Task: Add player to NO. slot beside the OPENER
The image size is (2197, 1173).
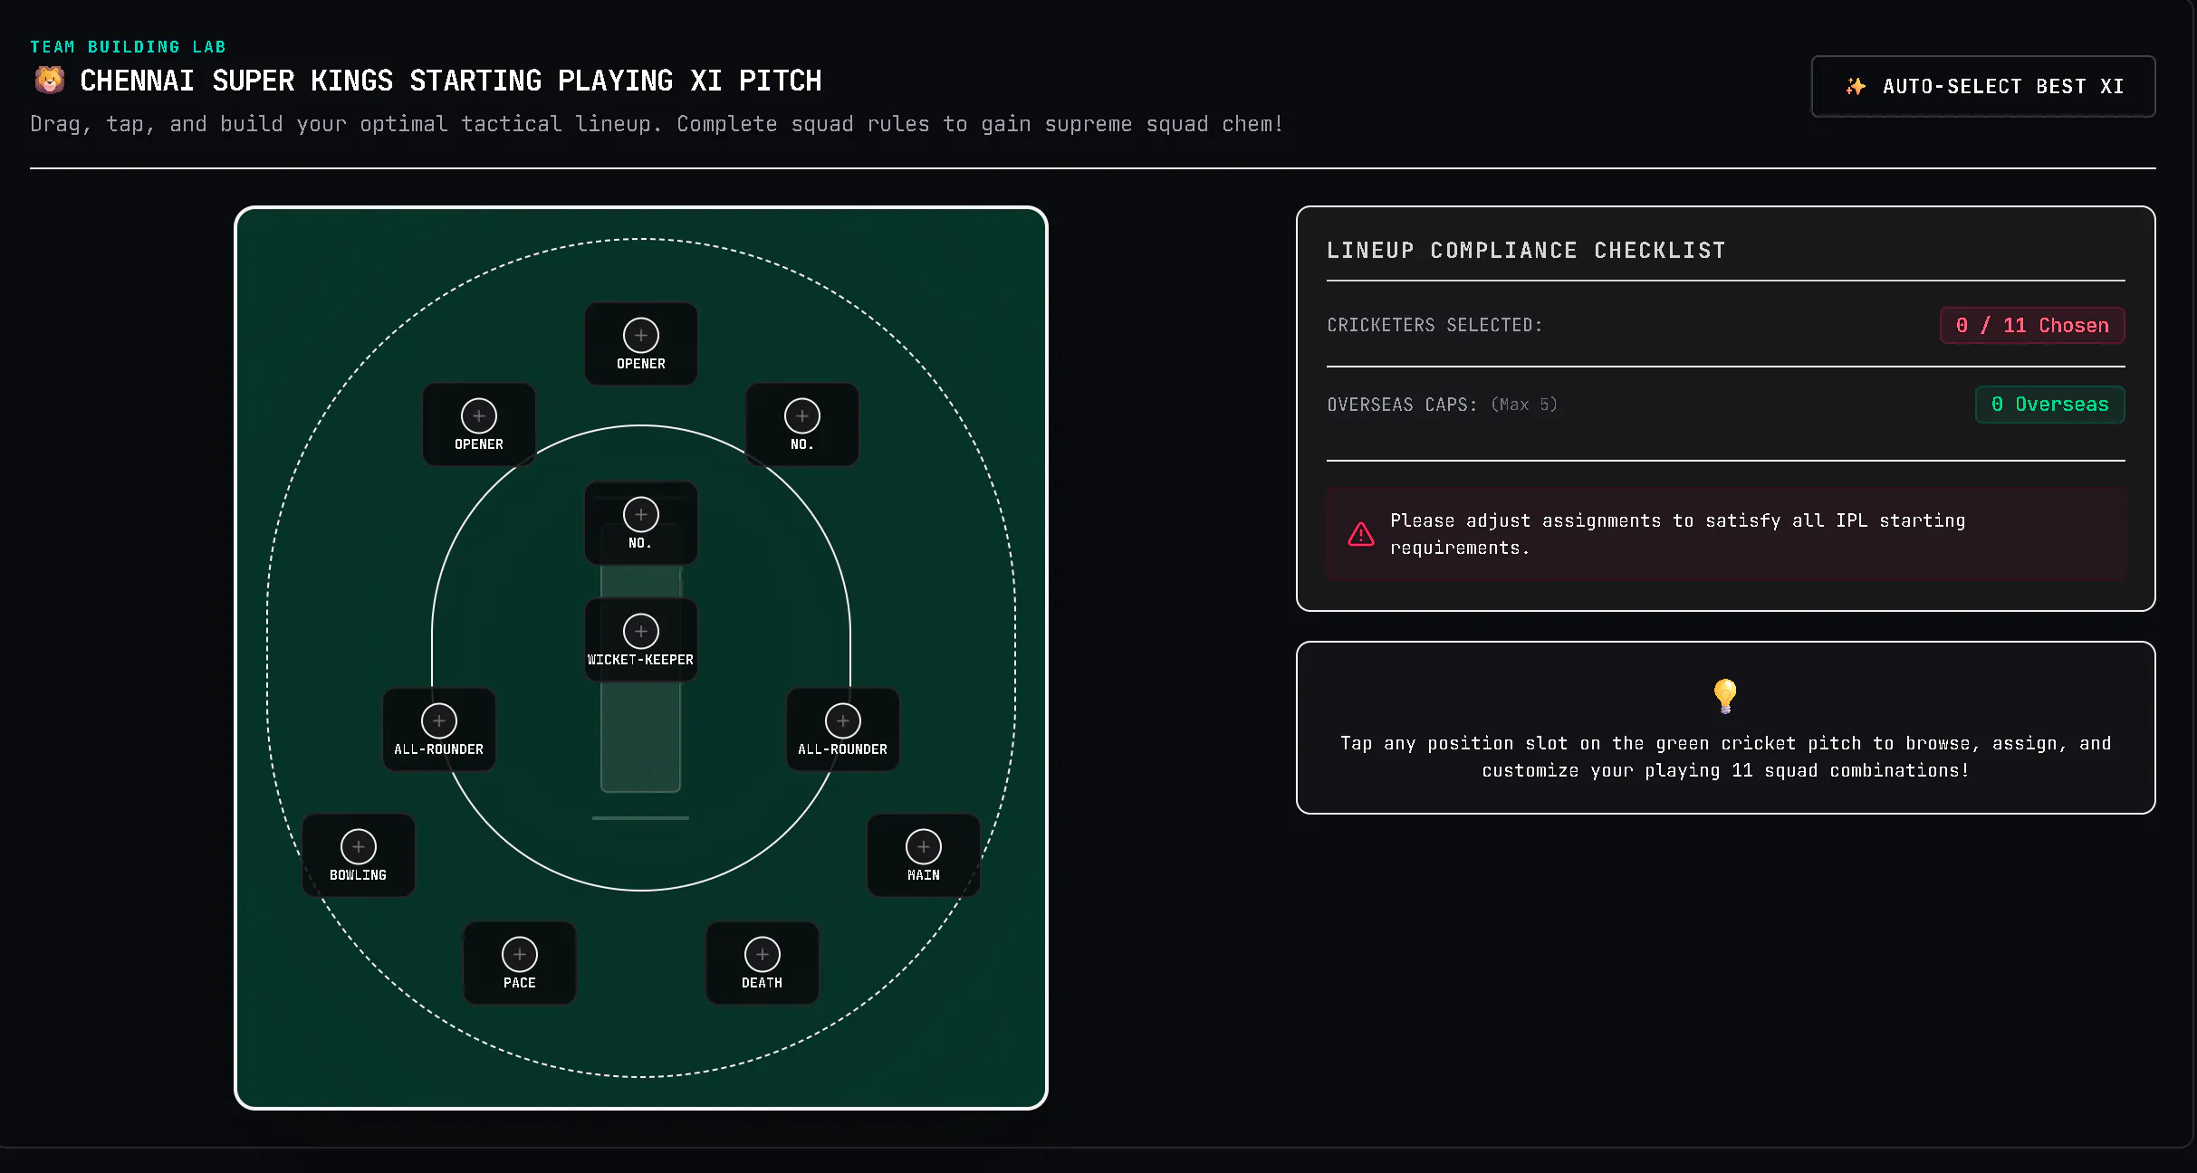Action: [802, 424]
